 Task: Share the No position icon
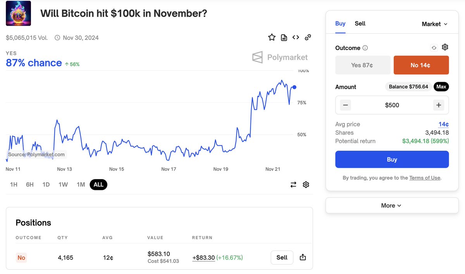pos(303,257)
